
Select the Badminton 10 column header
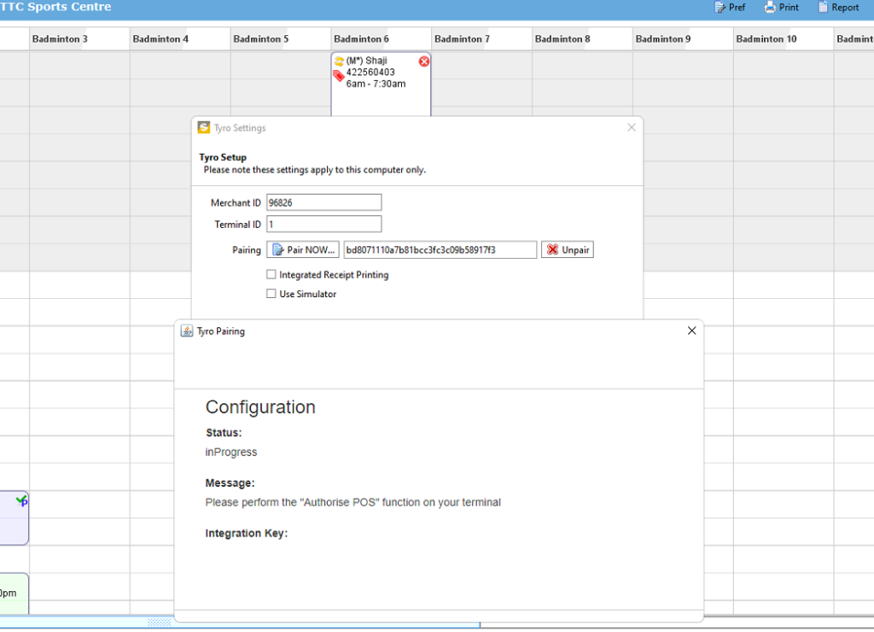coord(784,39)
